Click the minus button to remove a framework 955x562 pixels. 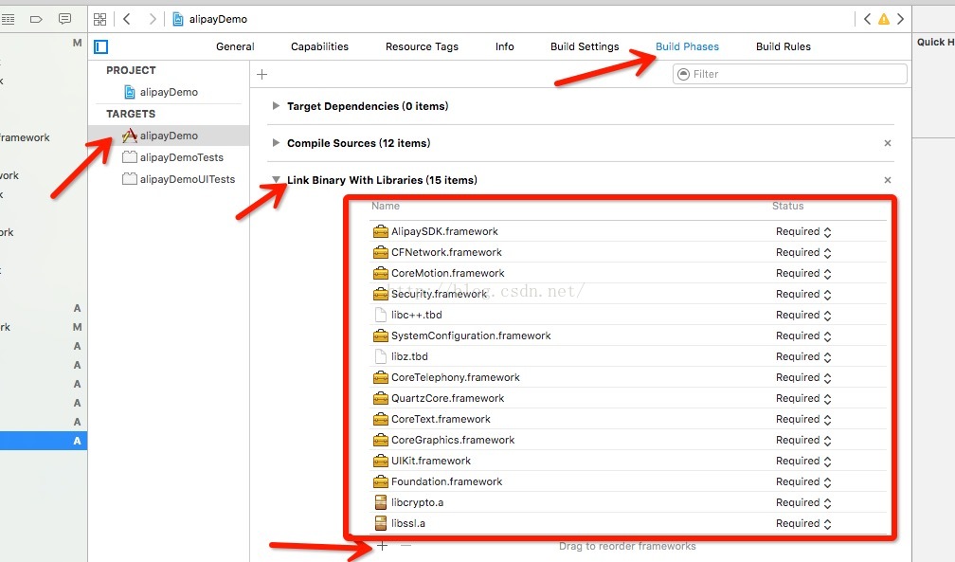(x=405, y=546)
